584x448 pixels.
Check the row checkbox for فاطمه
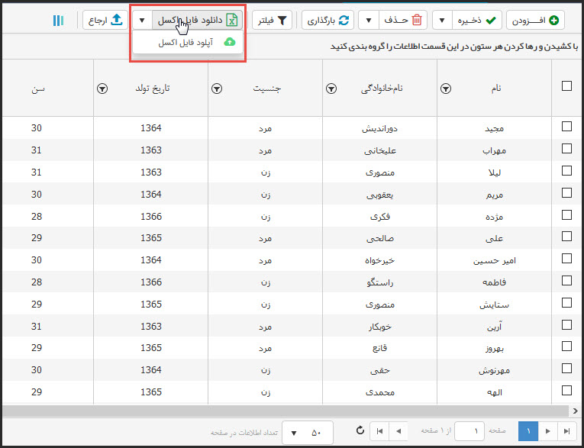click(566, 280)
